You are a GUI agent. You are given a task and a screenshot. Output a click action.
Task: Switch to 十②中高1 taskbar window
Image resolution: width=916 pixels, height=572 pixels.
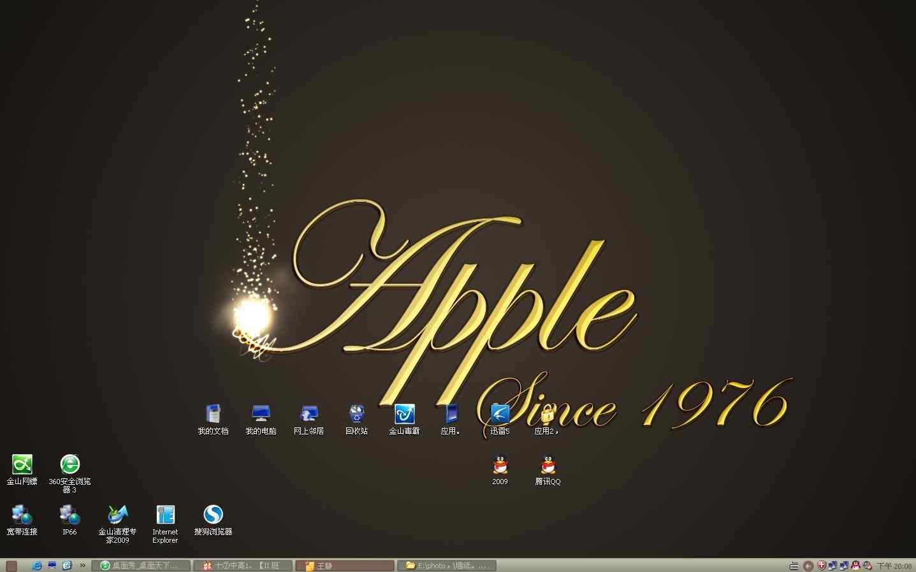pos(243,566)
